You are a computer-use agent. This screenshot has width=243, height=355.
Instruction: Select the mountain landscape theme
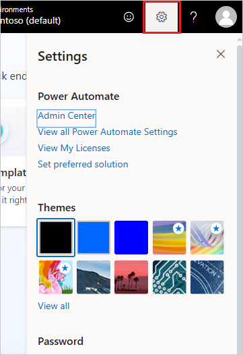(94, 277)
